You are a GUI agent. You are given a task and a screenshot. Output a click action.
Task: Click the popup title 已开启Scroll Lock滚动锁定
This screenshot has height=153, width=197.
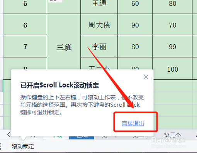pos(59,85)
